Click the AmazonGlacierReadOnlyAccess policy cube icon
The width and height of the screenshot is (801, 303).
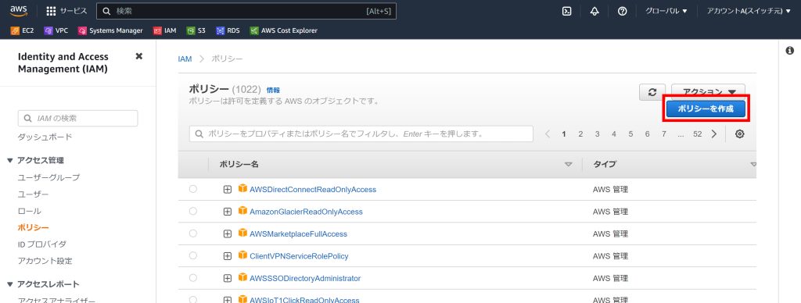pyautogui.click(x=242, y=211)
